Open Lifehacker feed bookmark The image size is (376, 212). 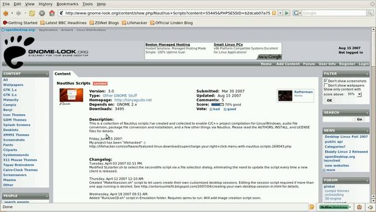[x=135, y=23]
